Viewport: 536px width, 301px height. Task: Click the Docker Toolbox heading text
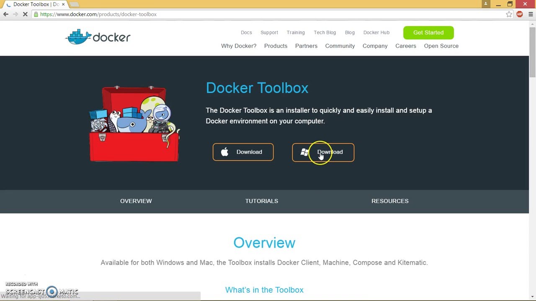(x=257, y=88)
